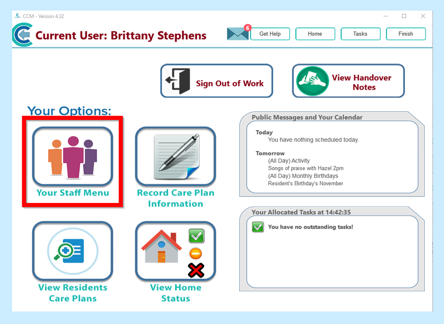Click the Activity entry under Tomorrow
Image resolution: width=444 pixels, height=324 pixels.
289,161
